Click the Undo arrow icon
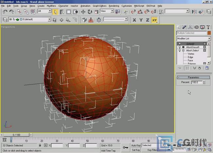Viewport: 213px width, 153px height. click(x=5, y=12)
